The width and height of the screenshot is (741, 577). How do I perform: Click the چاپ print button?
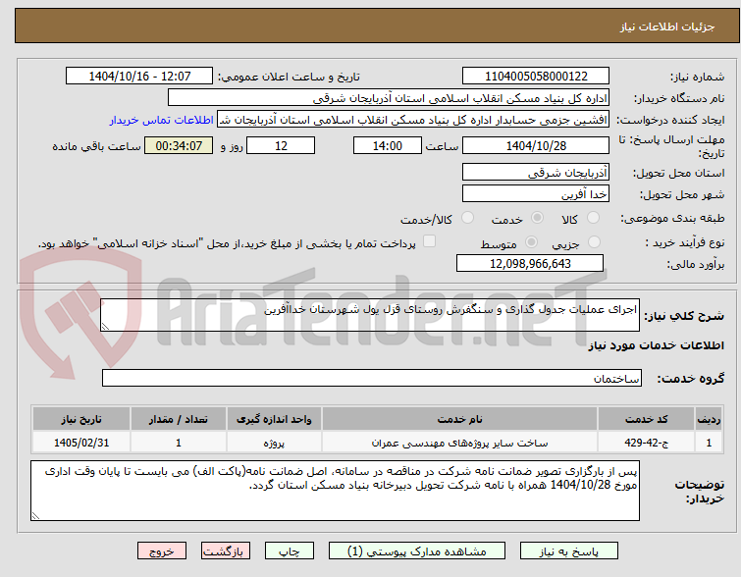(290, 551)
